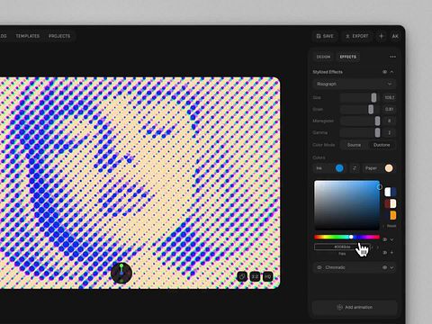Expand chevron beside hue slider
The height and width of the screenshot is (324, 432).
click(x=391, y=239)
